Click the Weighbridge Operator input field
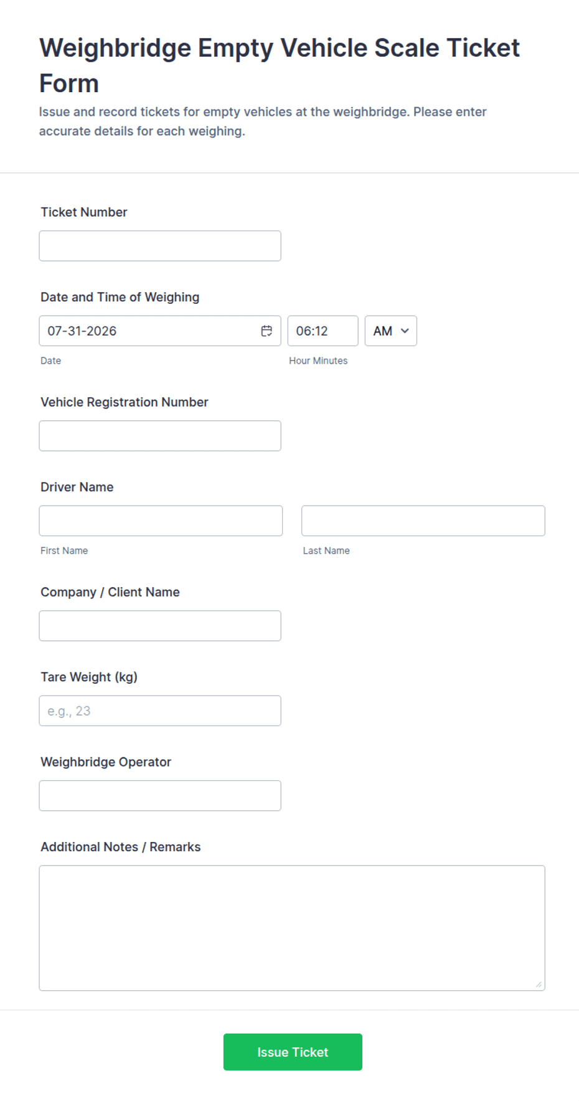Screen dimensions: 579x1101 coord(160,796)
